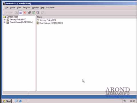
Task: Click the Event Viewer icon in list pane
Action: (38, 23)
